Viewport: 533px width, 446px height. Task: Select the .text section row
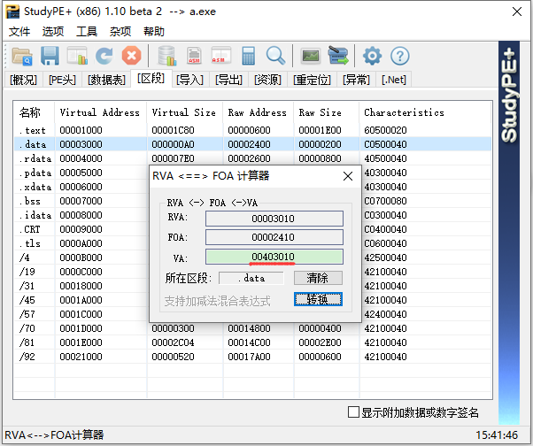click(252, 130)
